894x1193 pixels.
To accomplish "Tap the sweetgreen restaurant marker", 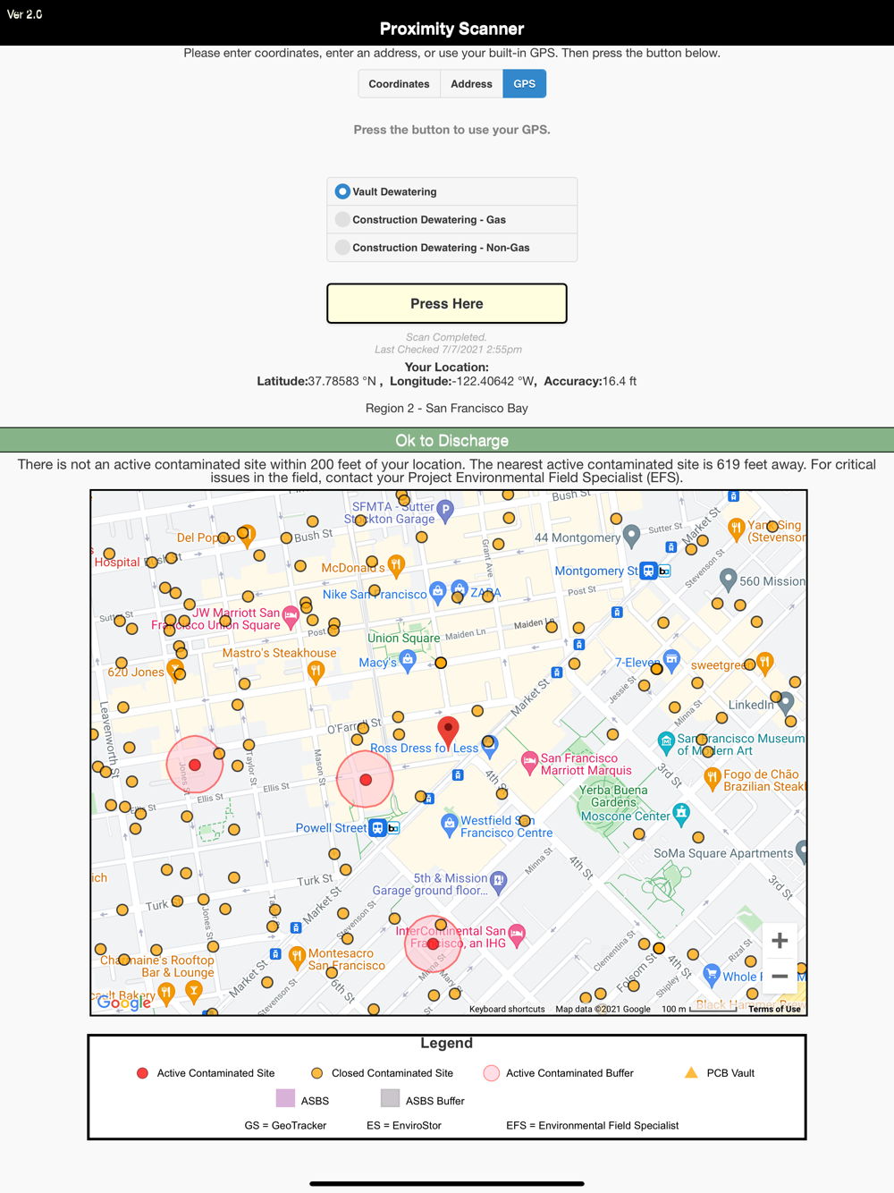I will (764, 663).
